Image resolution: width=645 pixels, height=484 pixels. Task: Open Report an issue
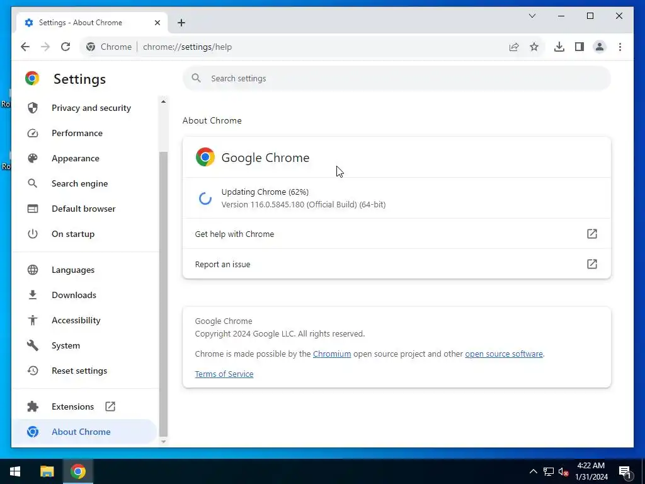pyautogui.click(x=397, y=264)
